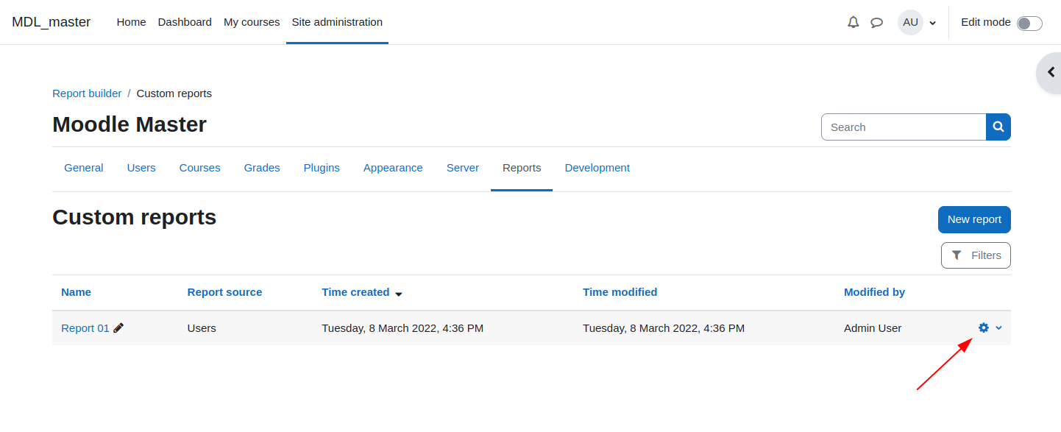Expand the user menu chevron
The image size is (1061, 432).
point(933,23)
